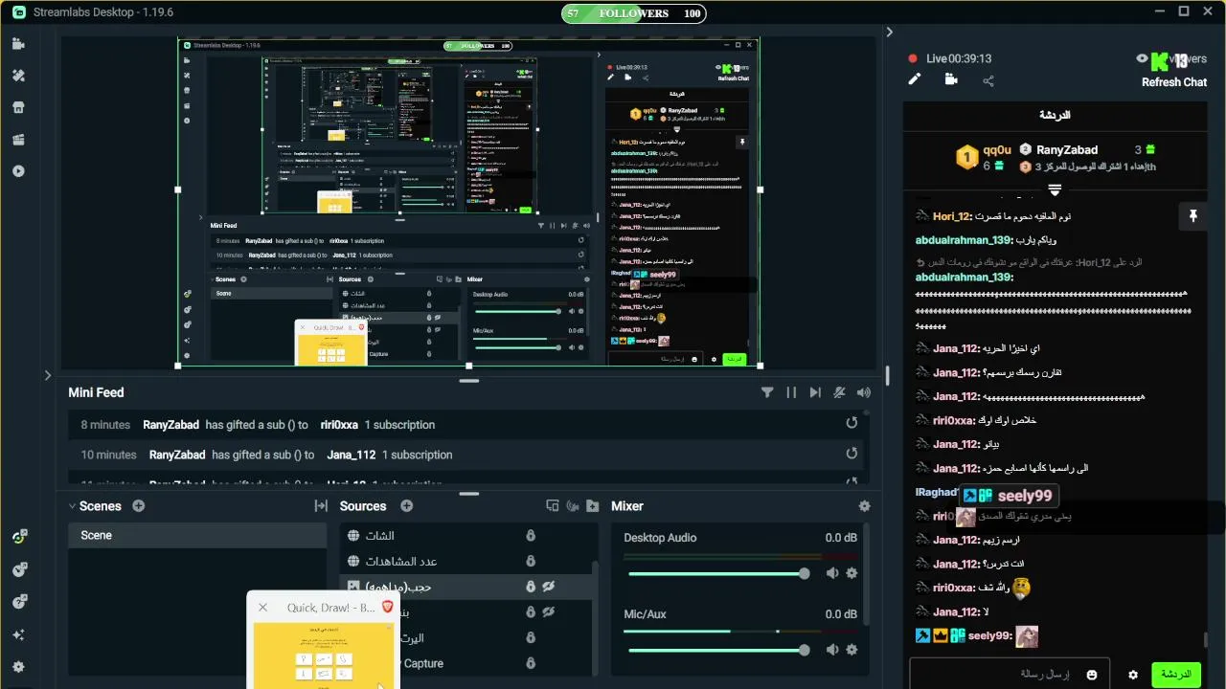Screen dimensions: 1226x689
Task: Add a source folder icon in Sources header
Action: coord(593,506)
